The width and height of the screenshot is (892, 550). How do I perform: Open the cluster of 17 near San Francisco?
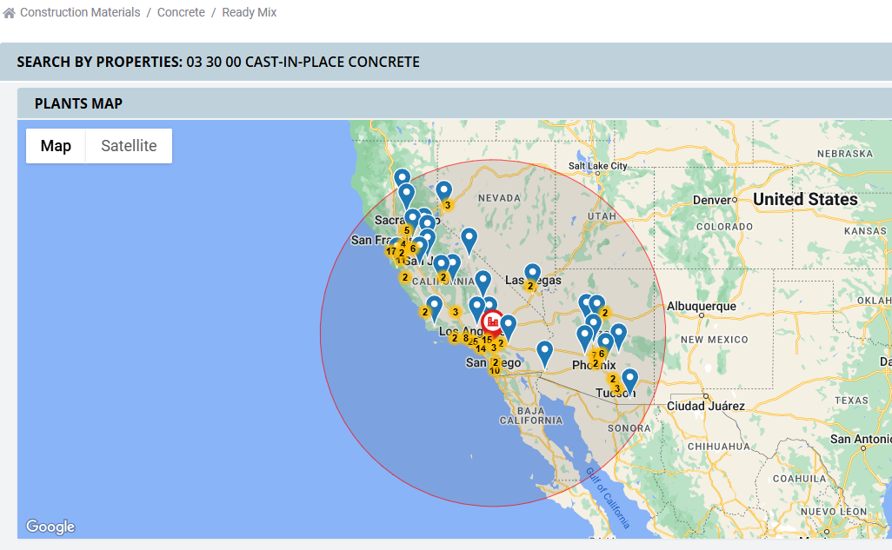tap(391, 251)
